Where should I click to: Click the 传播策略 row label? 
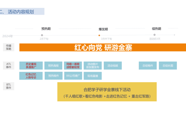[9, 47]
